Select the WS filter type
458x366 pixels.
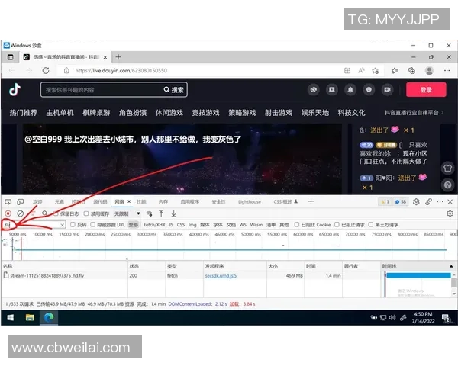point(243,225)
